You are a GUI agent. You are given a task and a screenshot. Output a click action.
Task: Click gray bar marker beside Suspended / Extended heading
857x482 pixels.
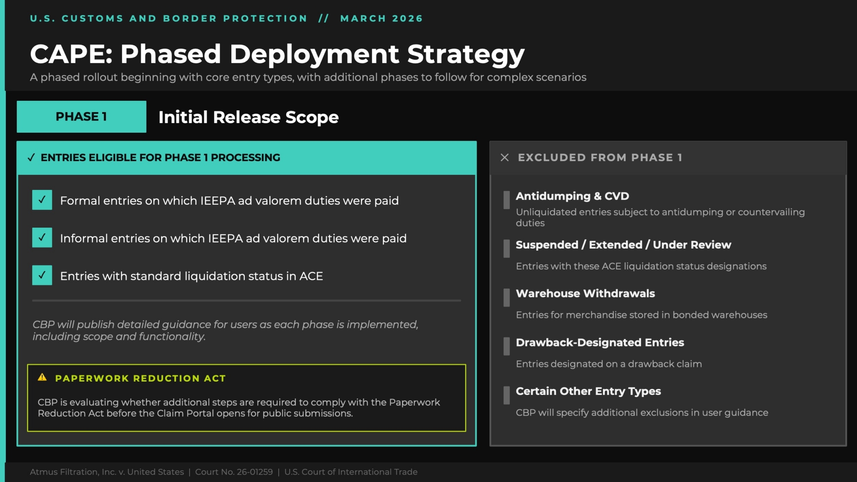coord(506,249)
